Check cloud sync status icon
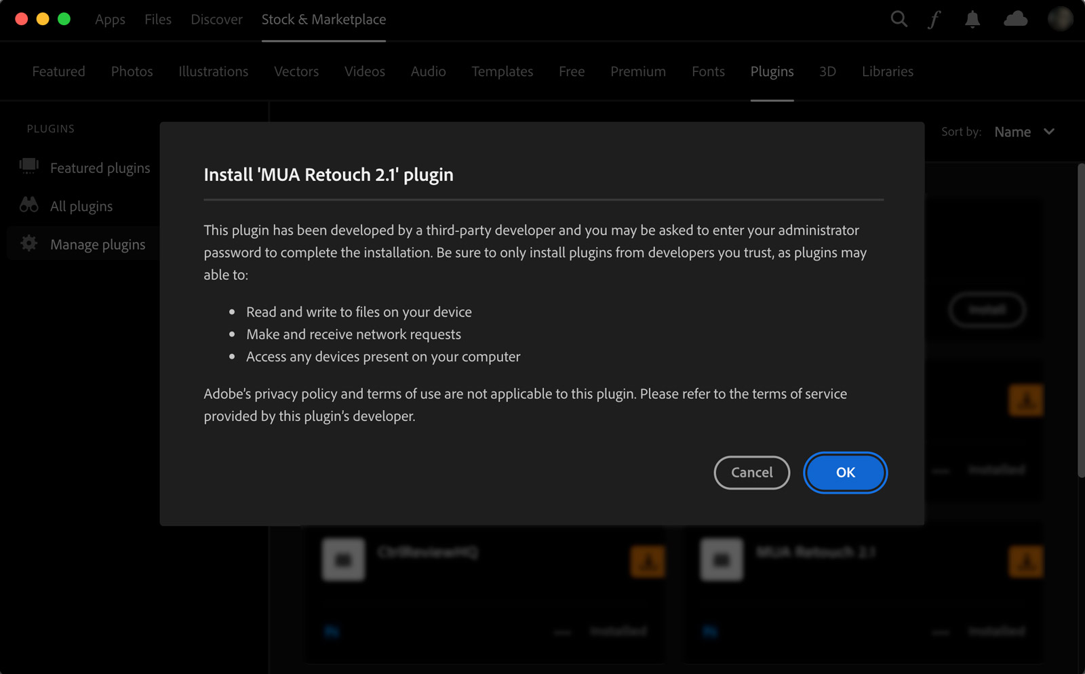 click(1015, 19)
